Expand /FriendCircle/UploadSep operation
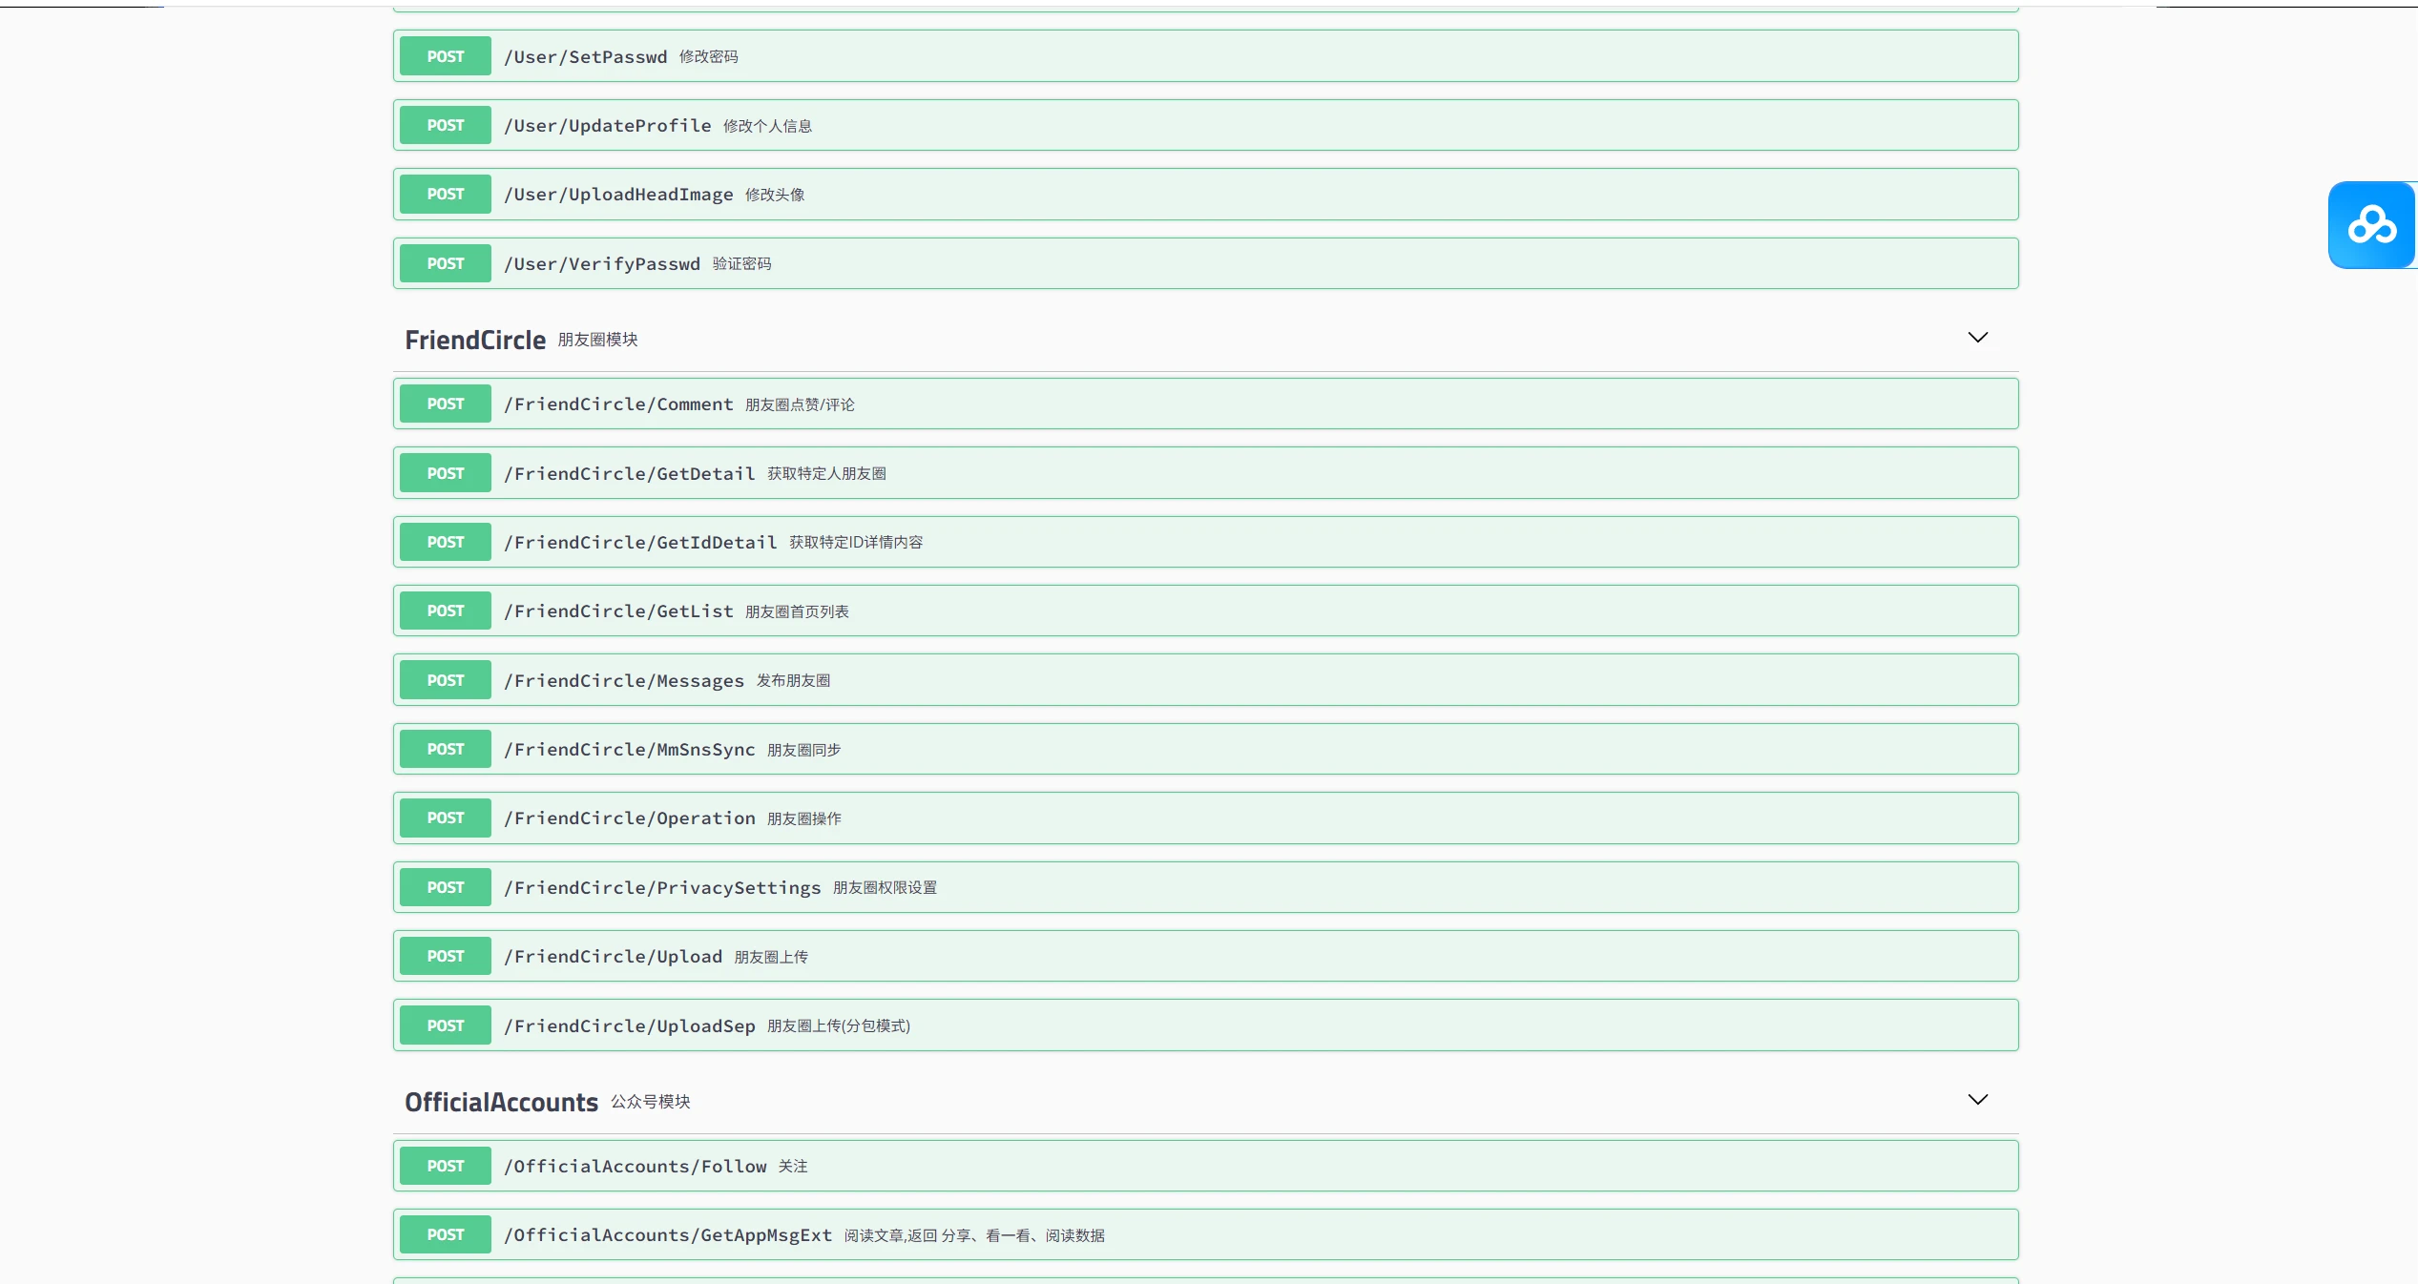2418x1284 pixels. click(x=630, y=1026)
